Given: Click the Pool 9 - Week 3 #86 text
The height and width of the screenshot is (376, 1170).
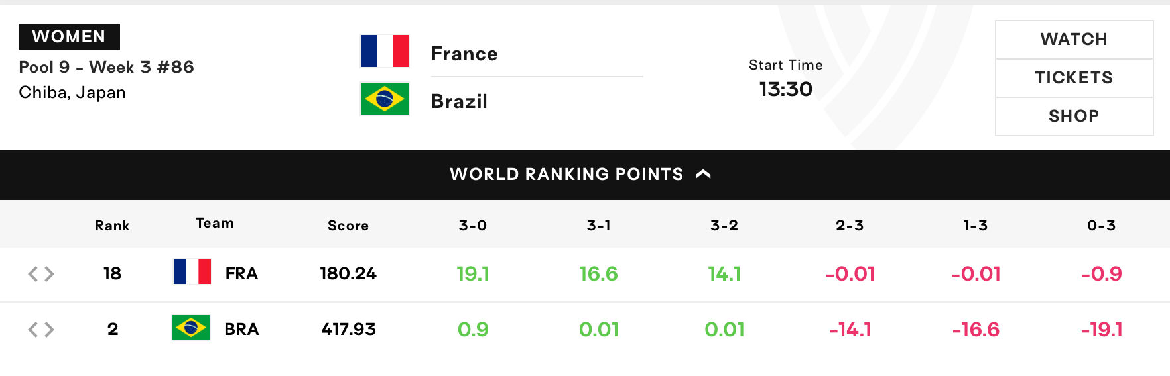Looking at the screenshot, I should [106, 67].
